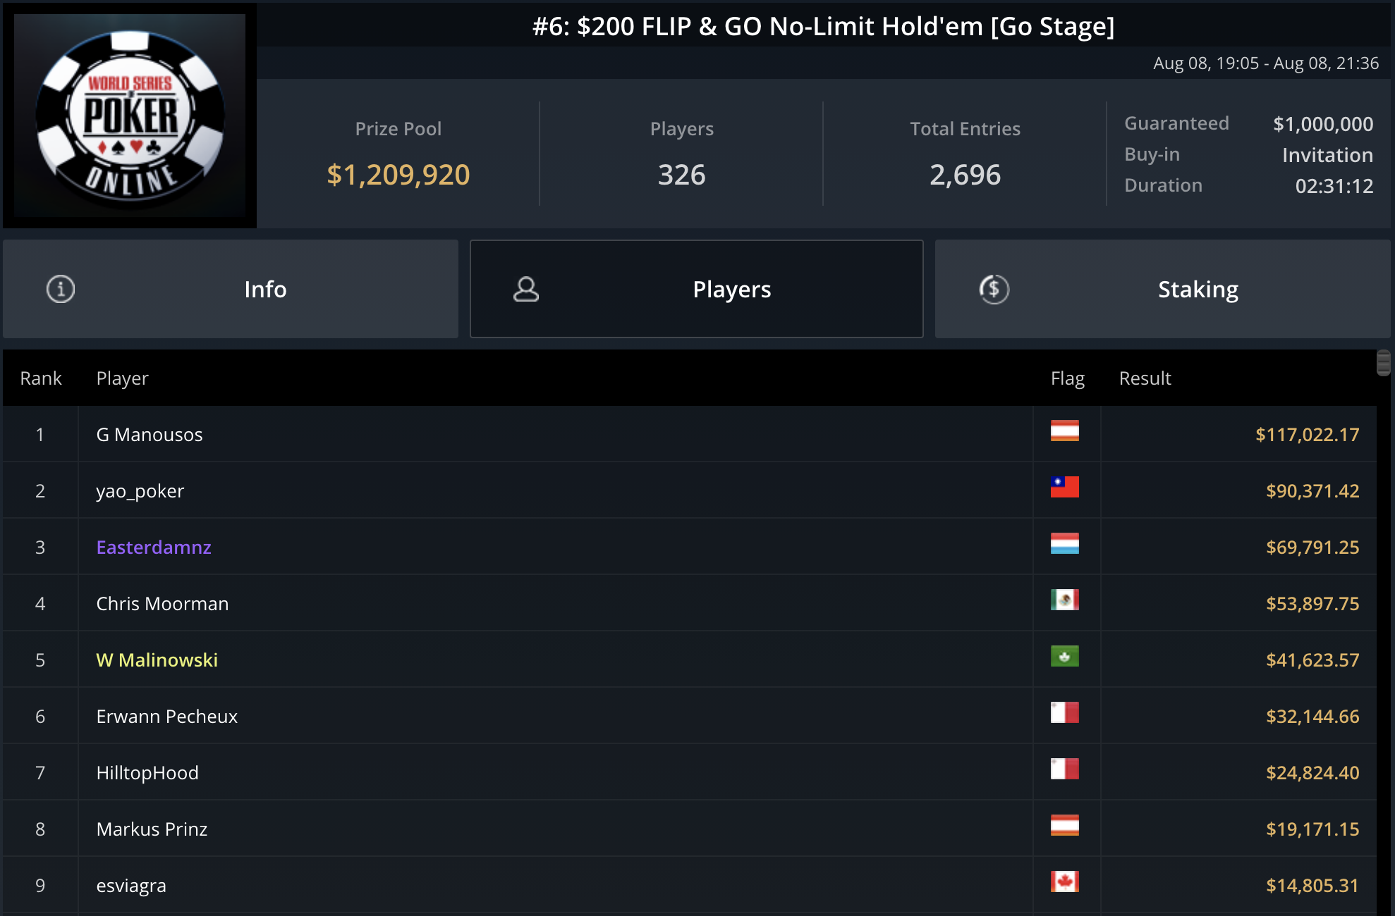Select the Erwann Pecheux player row
This screenshot has height=916, width=1395.
click(x=690, y=716)
